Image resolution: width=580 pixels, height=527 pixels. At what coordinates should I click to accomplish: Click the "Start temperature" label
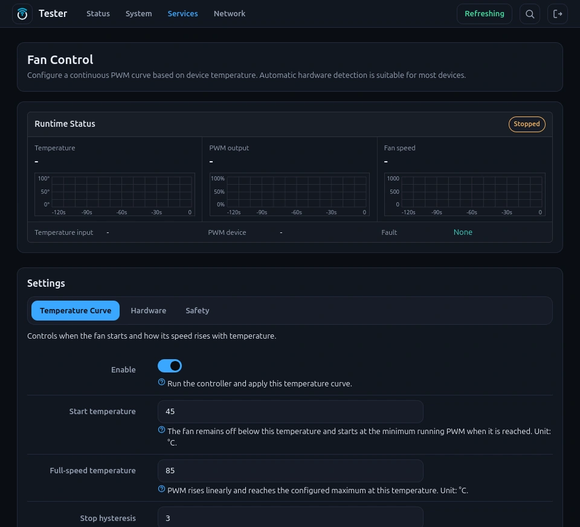[103, 411]
